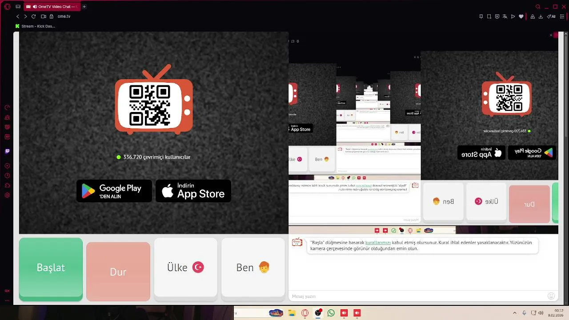The image size is (569, 320).
Task: Expand sidebar three-dots menu
Action: click(x=7, y=300)
